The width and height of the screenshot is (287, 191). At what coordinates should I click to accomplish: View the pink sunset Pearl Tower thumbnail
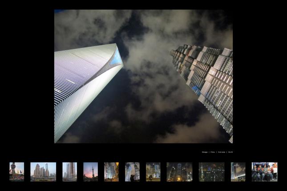[x=90, y=171]
